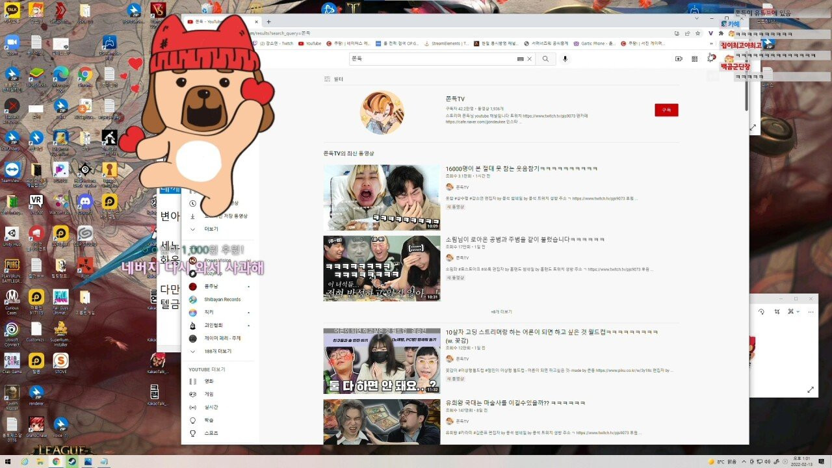
Task: Bookmark this page with the star icon
Action: pyautogui.click(x=697, y=33)
